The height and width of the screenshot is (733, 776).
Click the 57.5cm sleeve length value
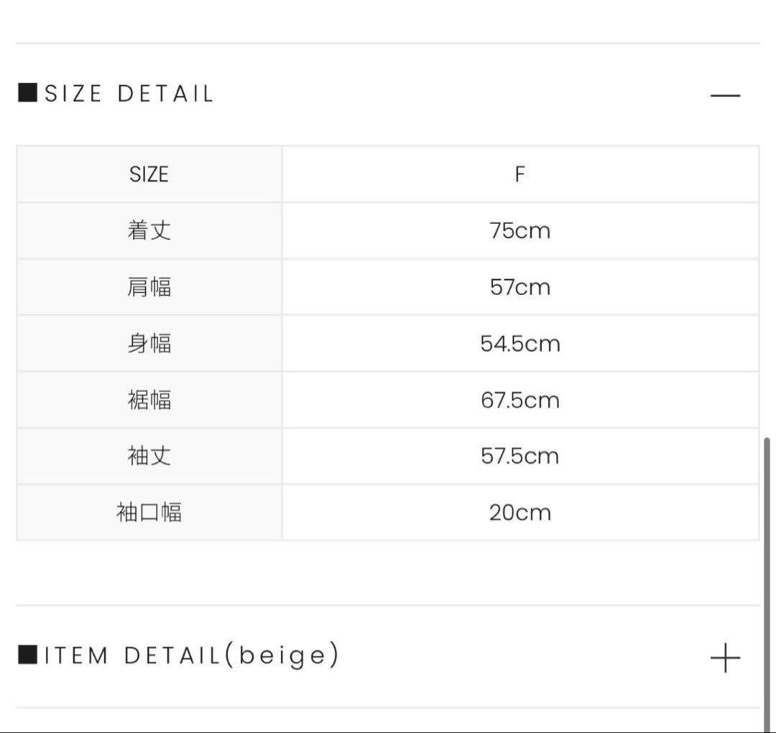519,456
